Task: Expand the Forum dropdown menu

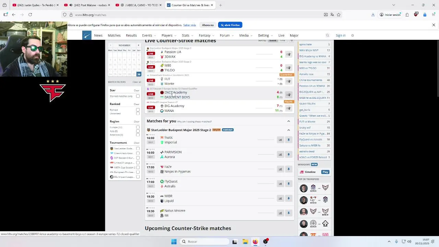Action: click(227, 35)
